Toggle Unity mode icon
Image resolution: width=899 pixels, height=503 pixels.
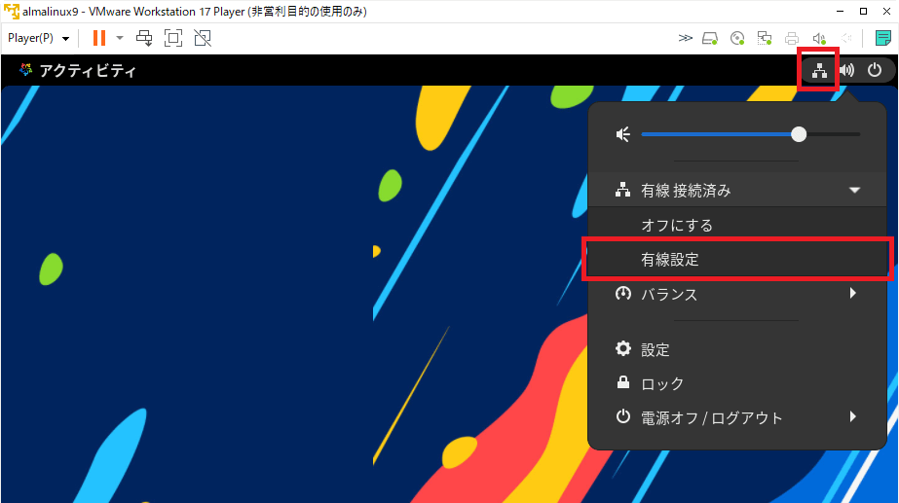pos(202,38)
